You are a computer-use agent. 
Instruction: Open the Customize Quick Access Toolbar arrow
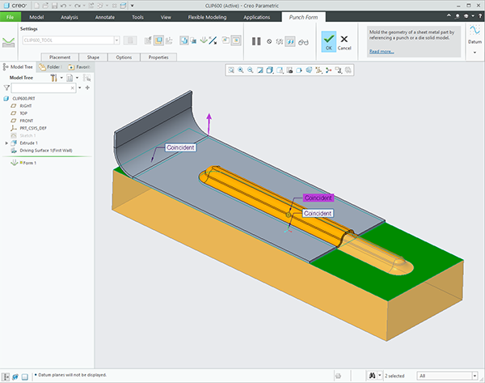[x=132, y=6]
